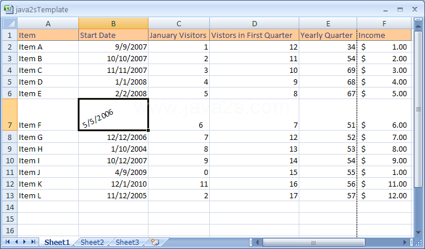Image resolution: width=425 pixels, height=249 pixels.
Task: Select the 'Item' header cell
Action: pyautogui.click(x=48, y=35)
